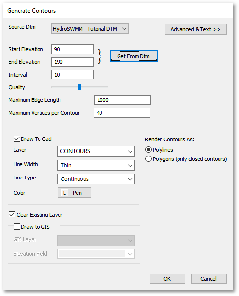Click into the Interval input field
239x296 pixels.
tap(72, 75)
